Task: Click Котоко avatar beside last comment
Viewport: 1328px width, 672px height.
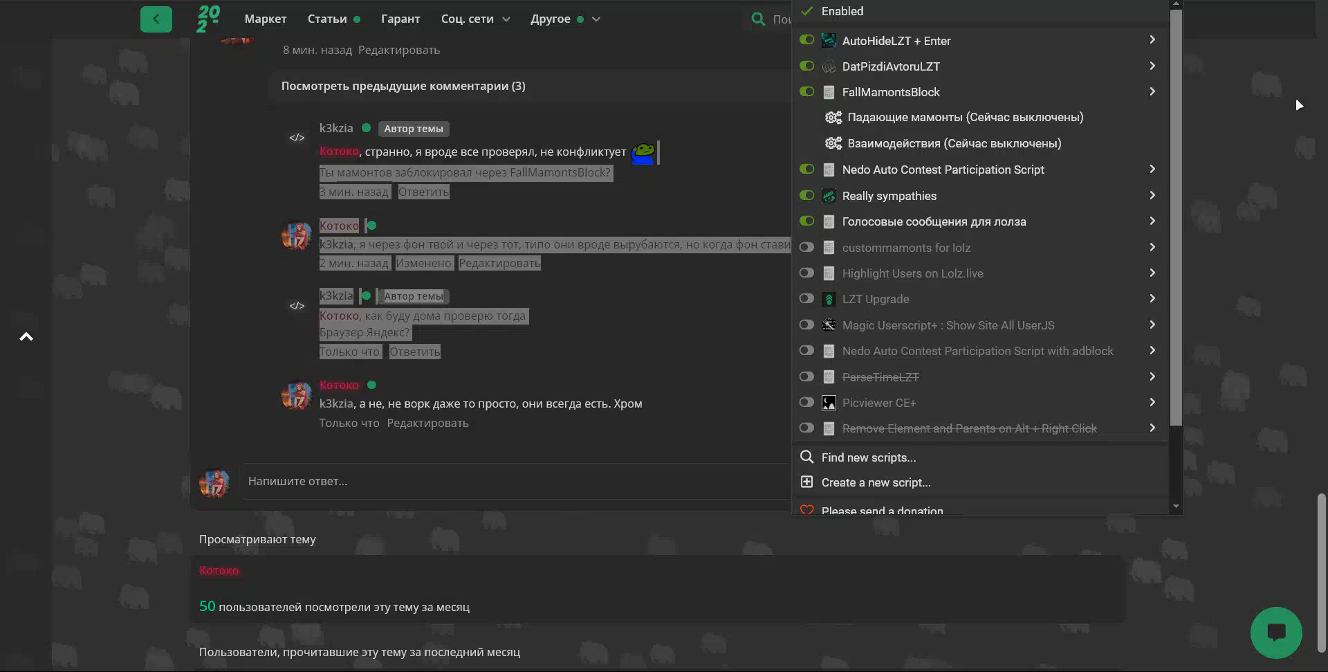Action: (x=297, y=395)
